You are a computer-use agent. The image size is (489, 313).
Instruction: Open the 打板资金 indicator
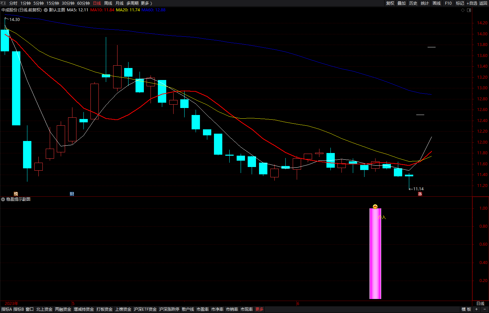click(x=104, y=309)
